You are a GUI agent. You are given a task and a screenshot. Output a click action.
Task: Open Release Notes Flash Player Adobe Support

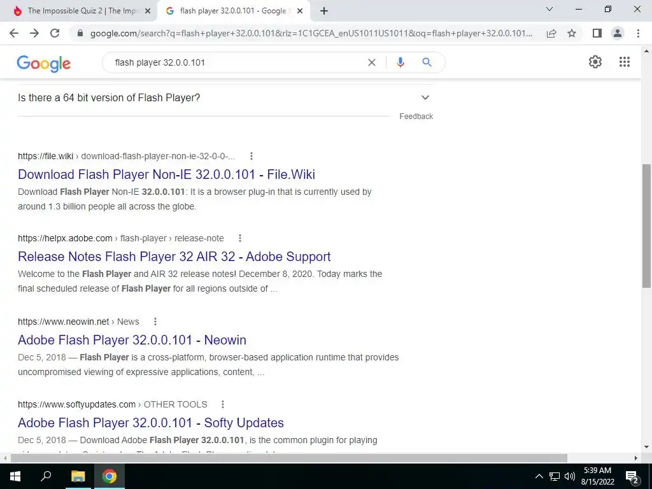(174, 257)
